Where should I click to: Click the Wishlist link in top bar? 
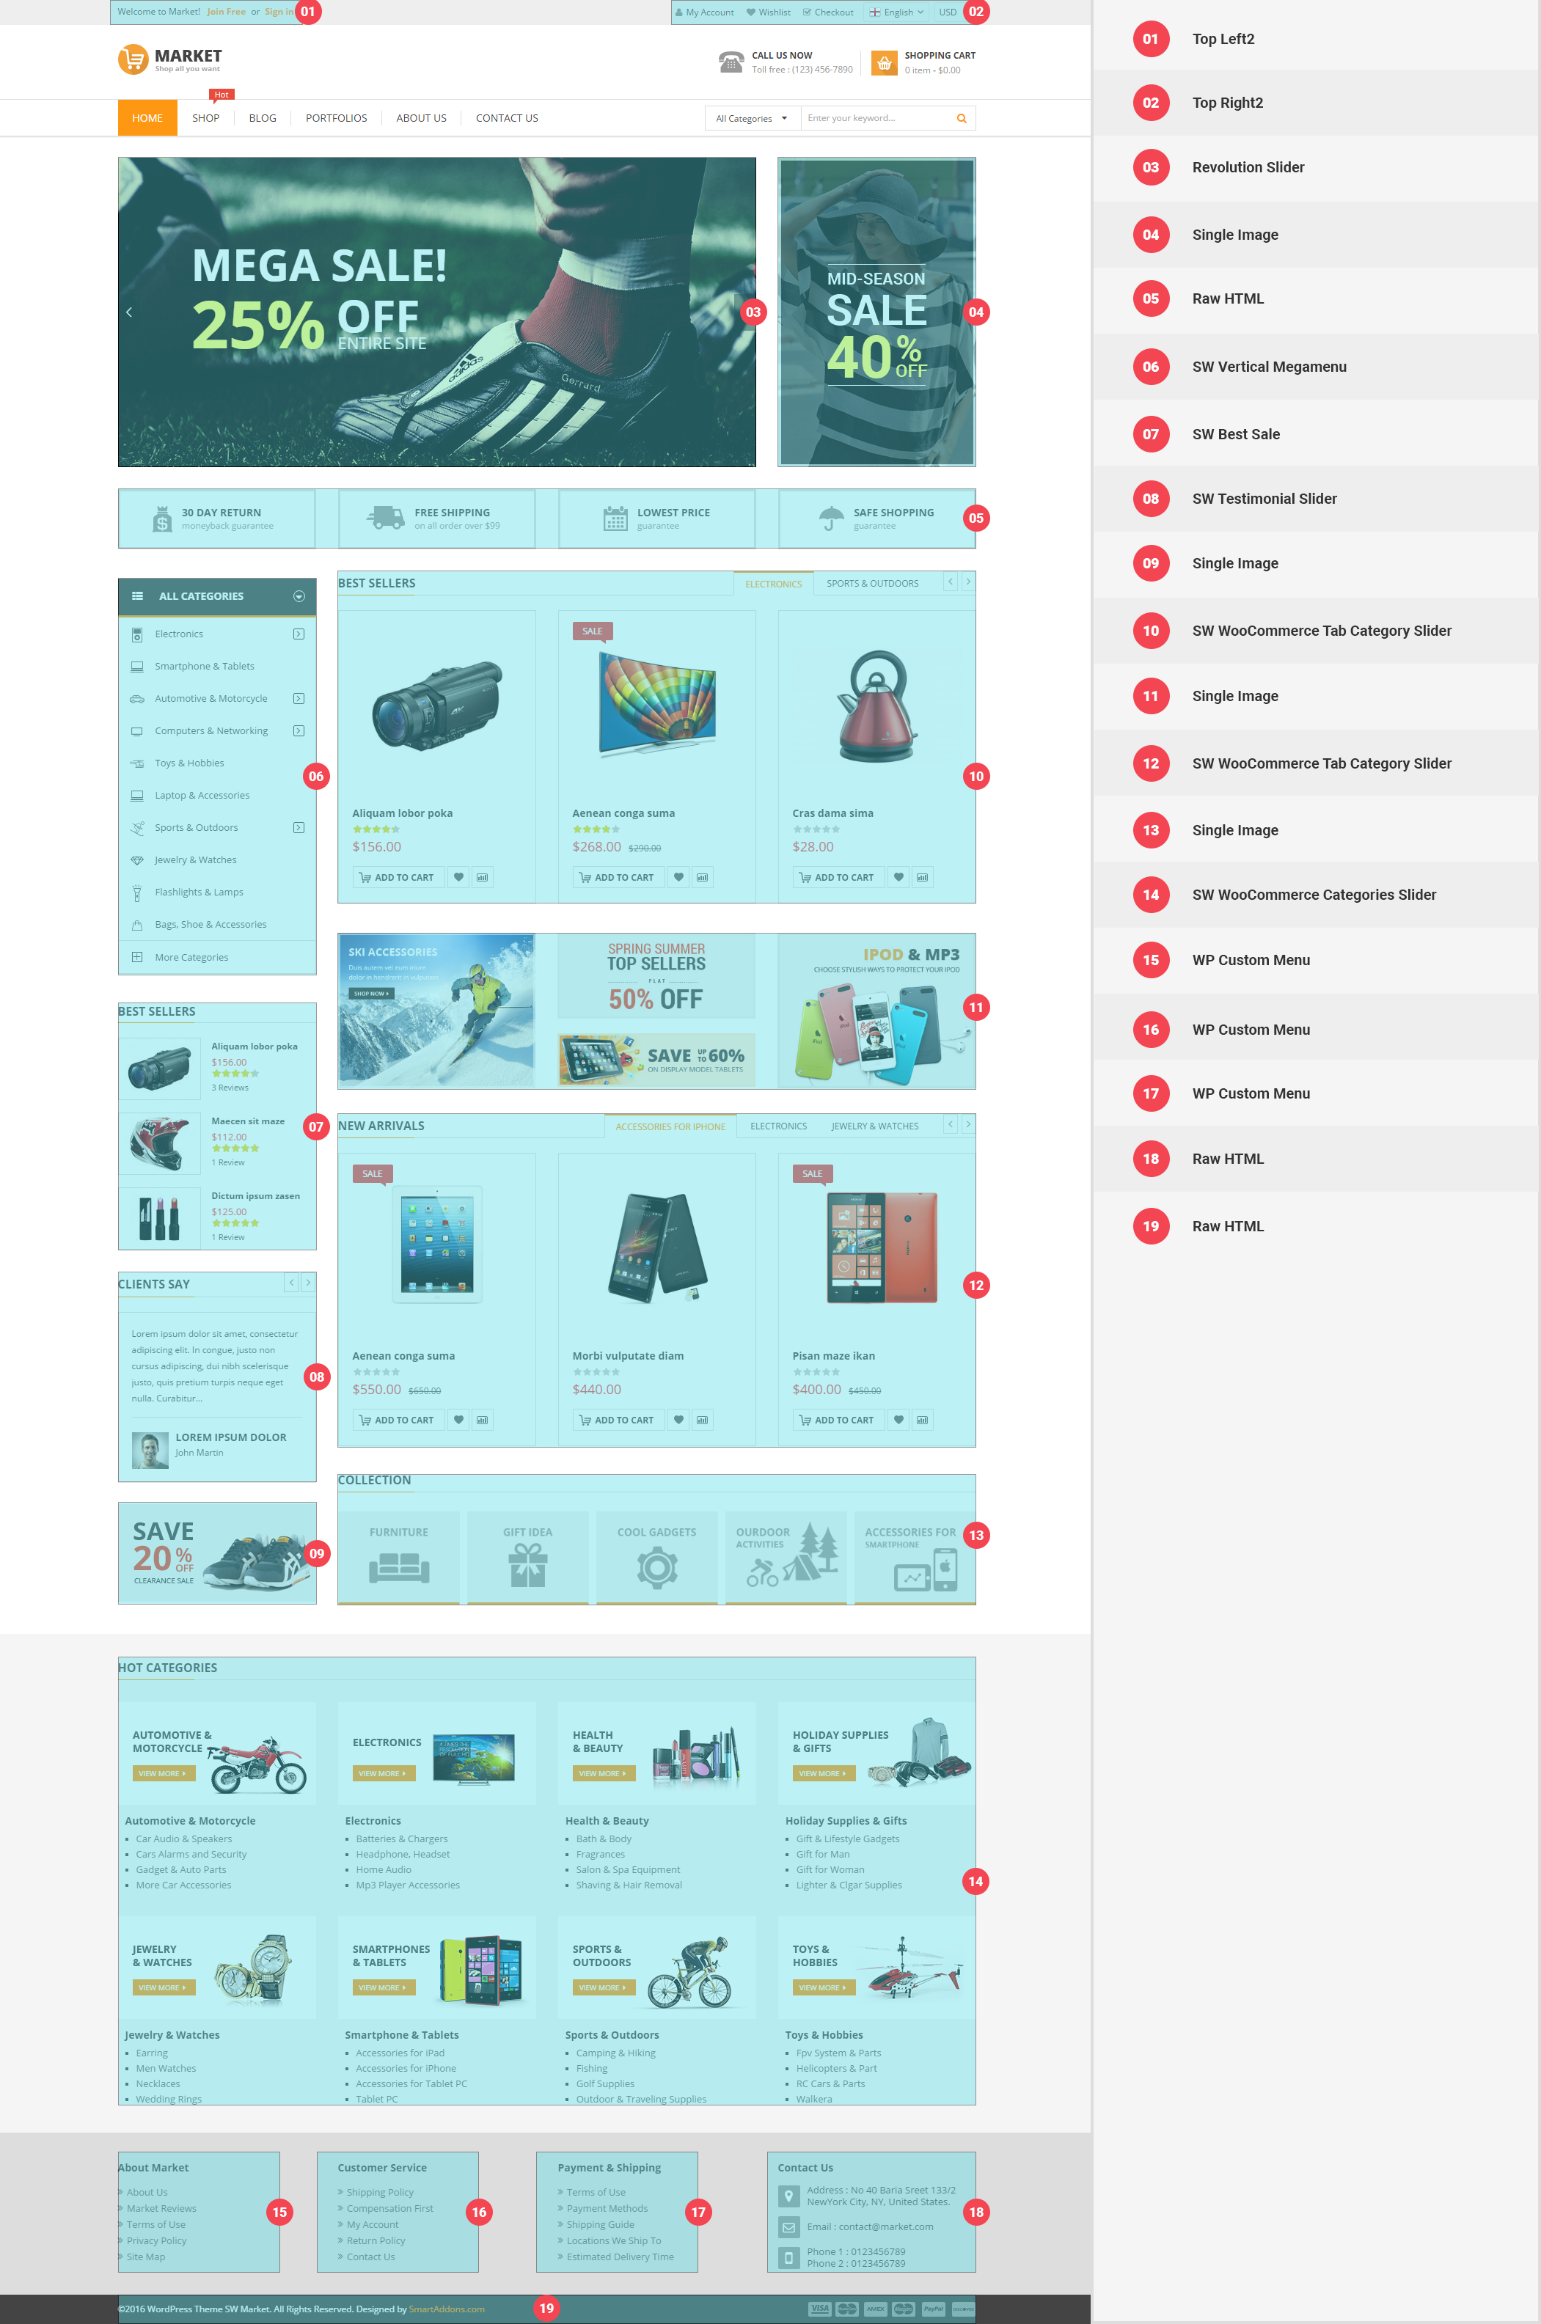(x=769, y=12)
